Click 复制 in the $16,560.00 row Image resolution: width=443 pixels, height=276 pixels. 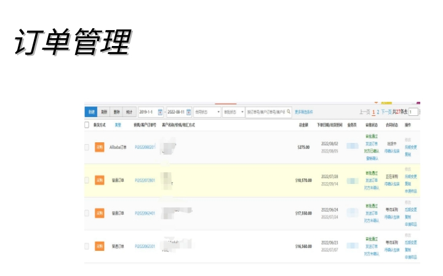408,250
